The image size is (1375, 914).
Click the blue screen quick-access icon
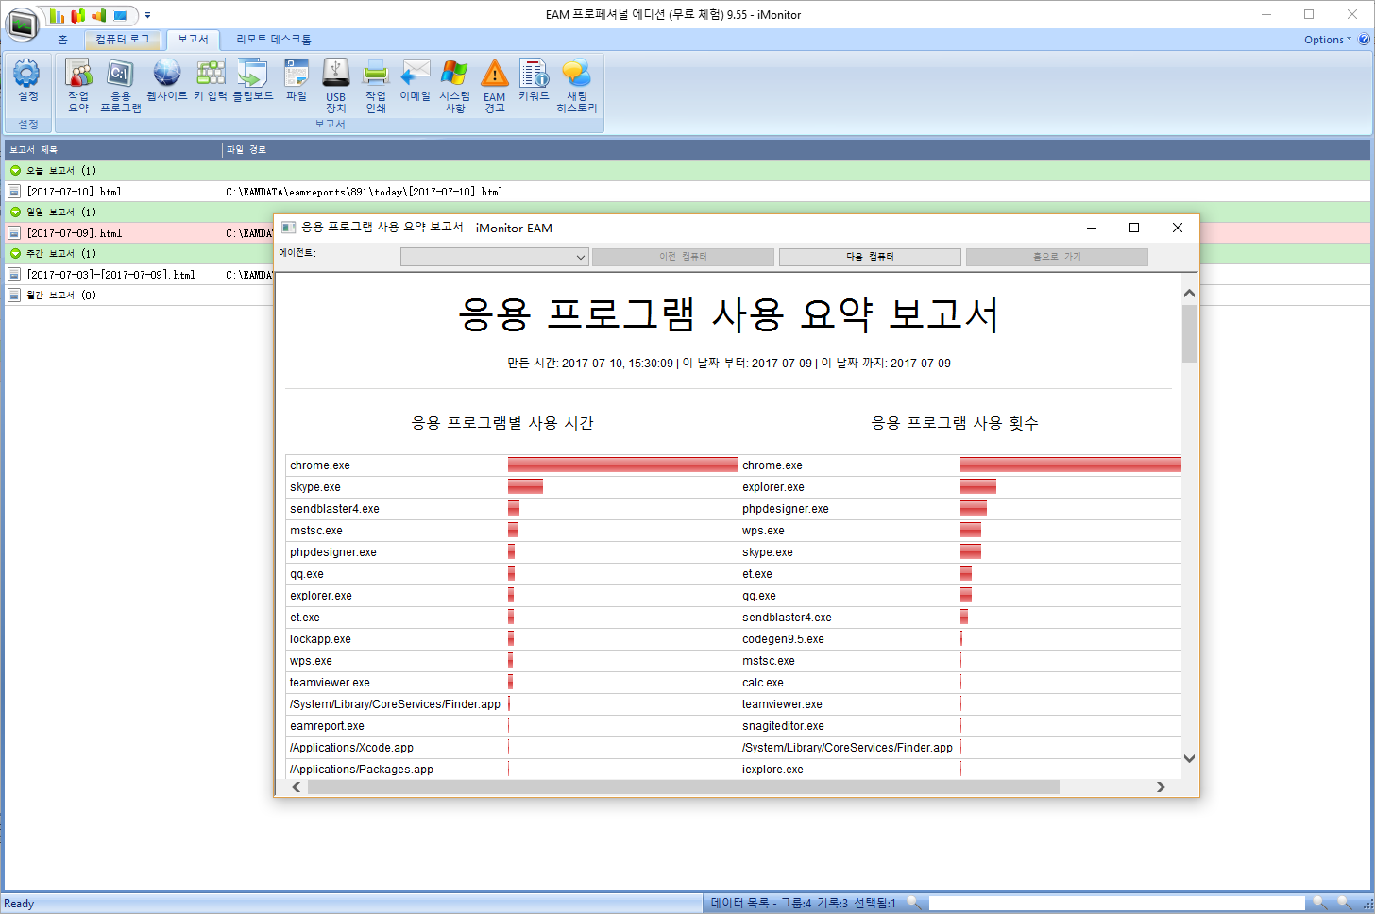120,16
